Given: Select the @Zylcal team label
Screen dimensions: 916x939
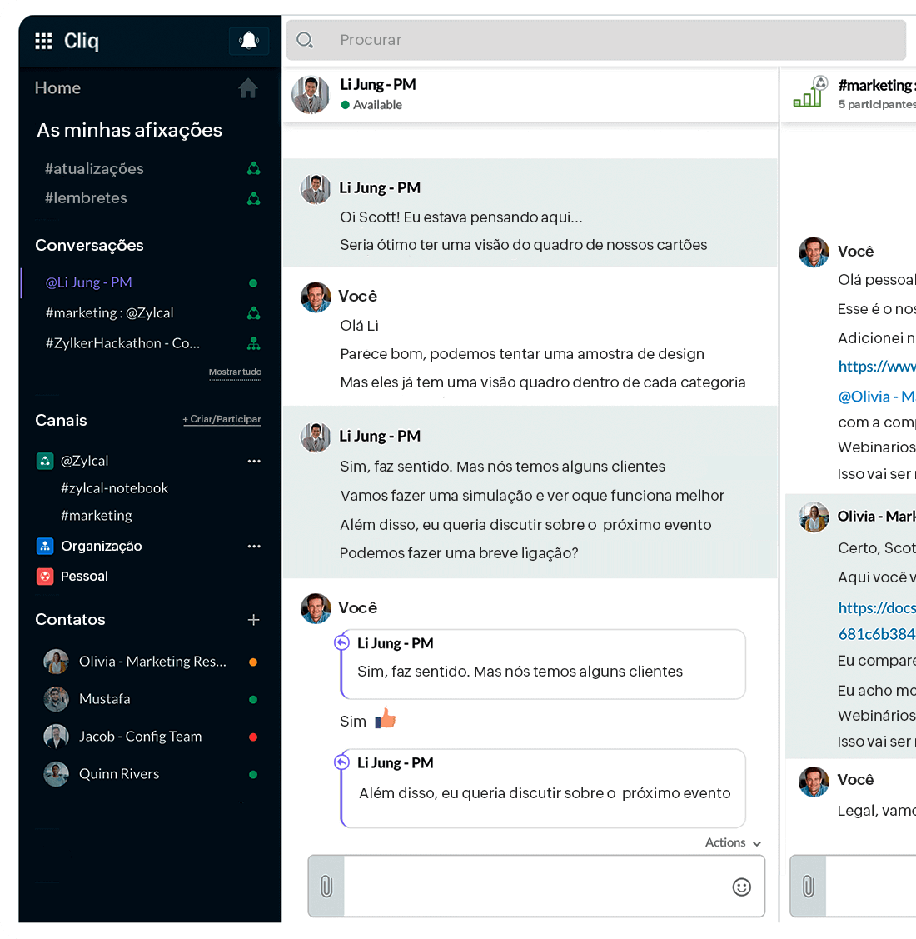Looking at the screenshot, I should pos(84,461).
